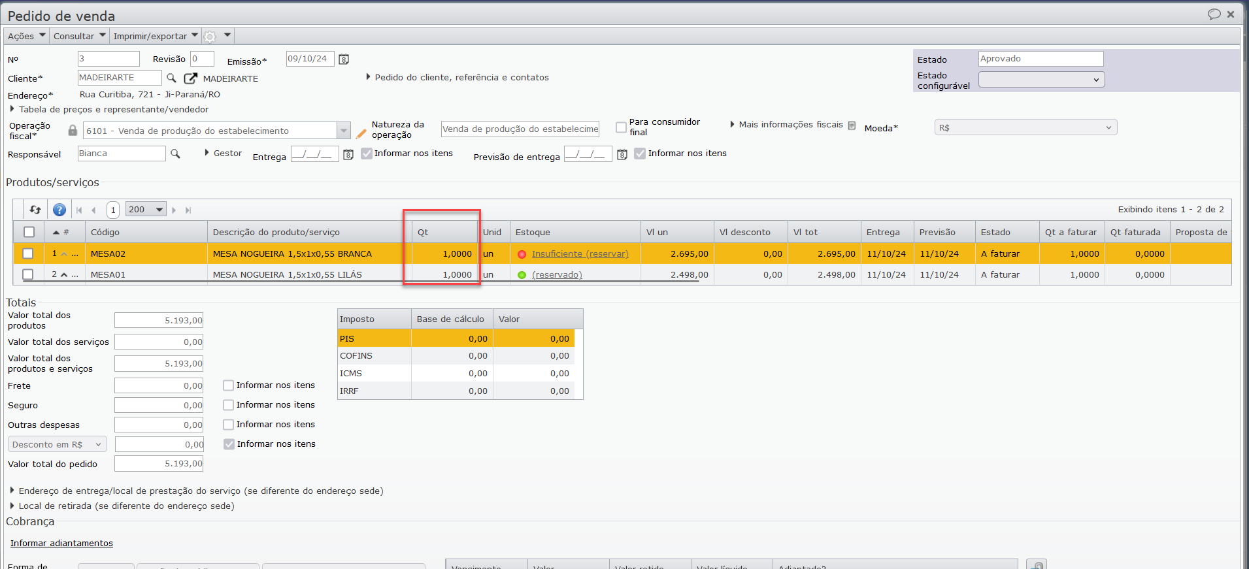This screenshot has height=569, width=1249.
Task: Open the ellipsis options for MESA02 row
Action: click(75, 254)
